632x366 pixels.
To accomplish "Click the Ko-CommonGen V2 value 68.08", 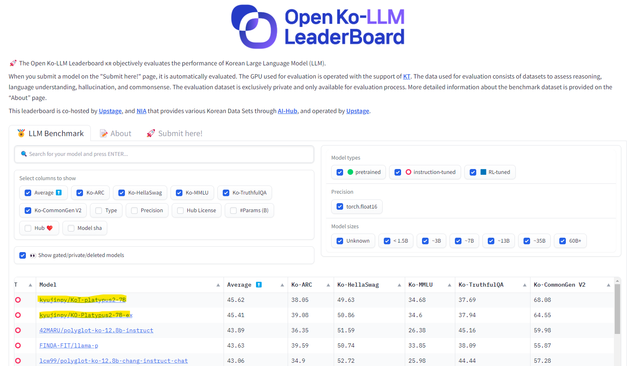I will pos(542,300).
